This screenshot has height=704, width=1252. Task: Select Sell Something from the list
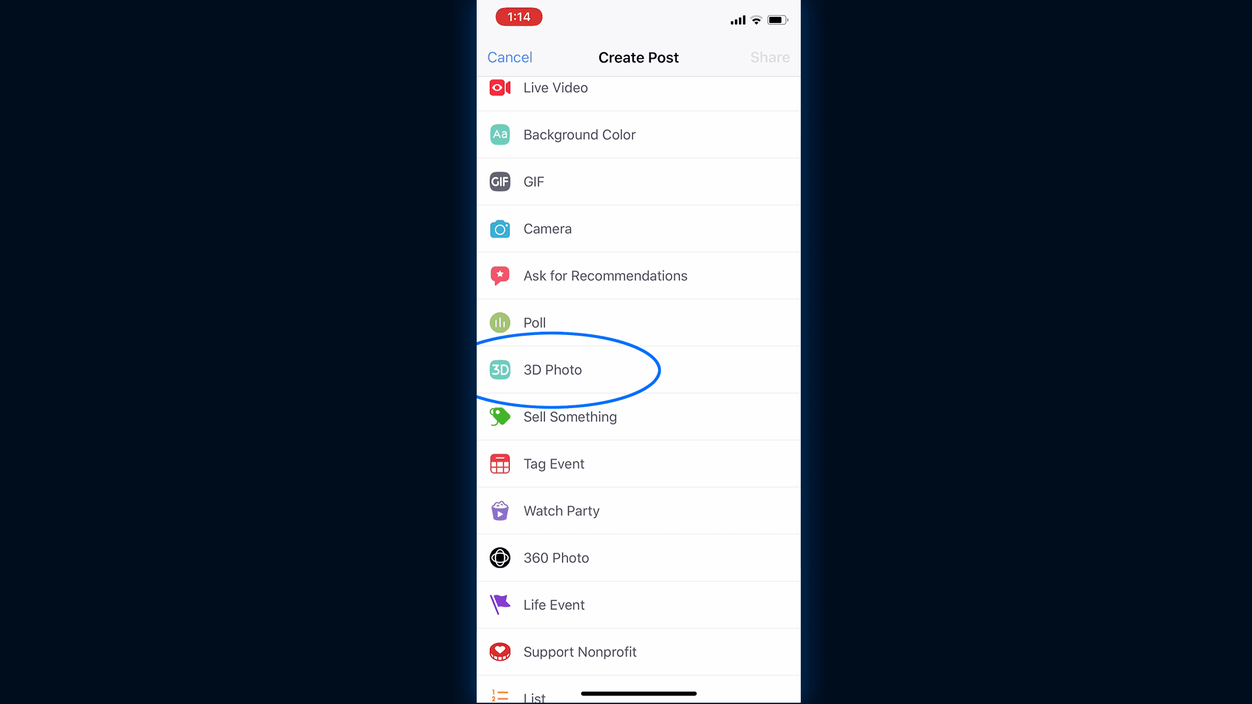point(570,416)
